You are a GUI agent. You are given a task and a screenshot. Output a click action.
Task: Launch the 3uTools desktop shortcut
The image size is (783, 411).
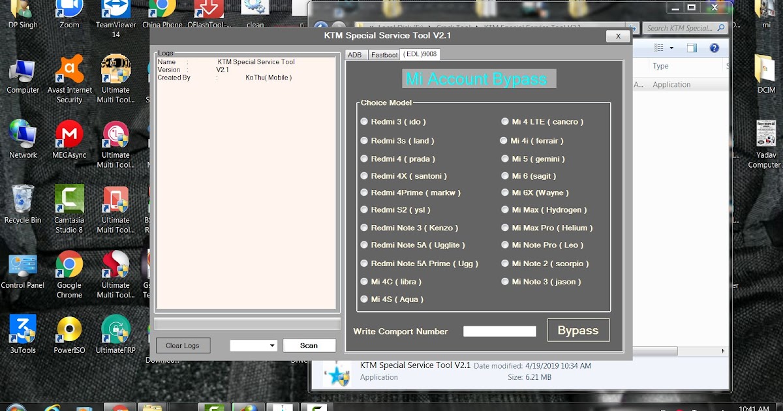(x=23, y=335)
